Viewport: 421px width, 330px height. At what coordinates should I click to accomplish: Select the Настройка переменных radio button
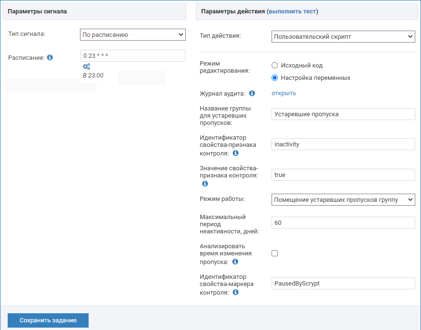tap(275, 77)
